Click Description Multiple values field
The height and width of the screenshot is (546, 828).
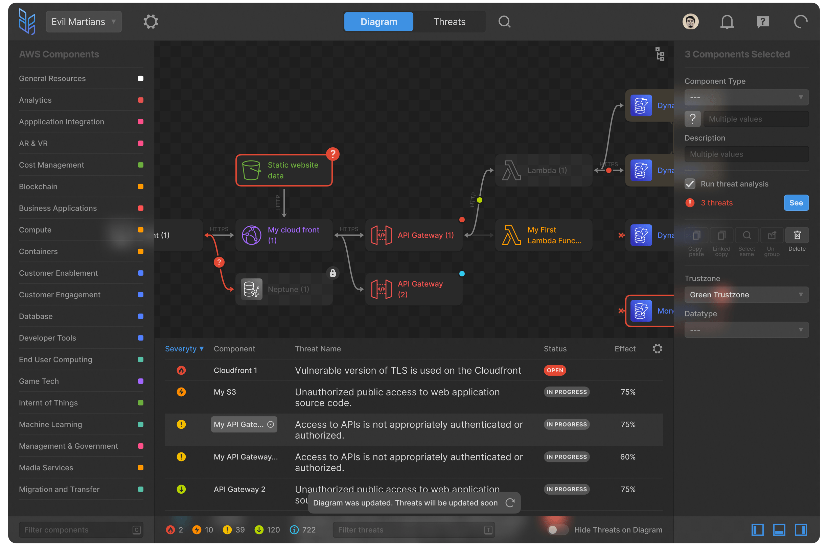(746, 154)
